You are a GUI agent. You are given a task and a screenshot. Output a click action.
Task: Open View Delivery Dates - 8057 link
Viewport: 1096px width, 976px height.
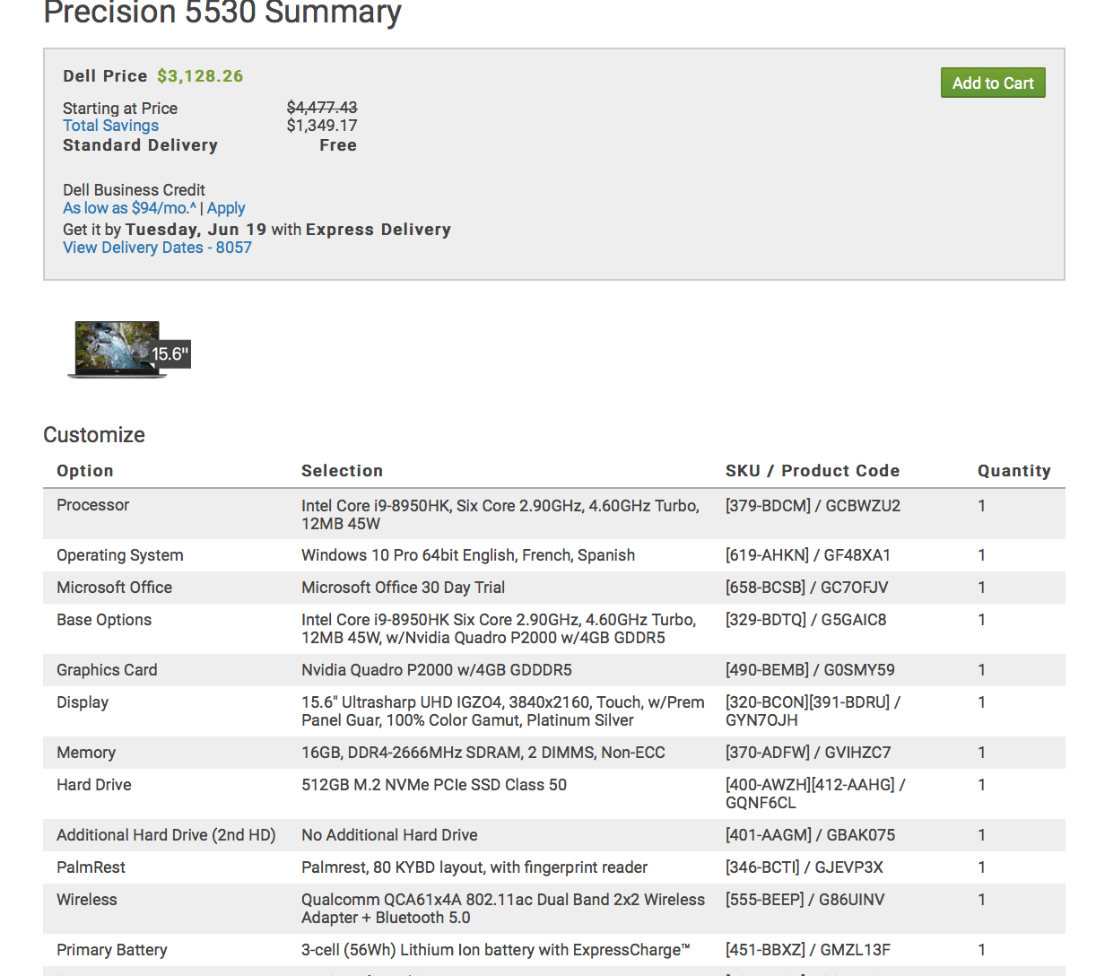coord(157,248)
